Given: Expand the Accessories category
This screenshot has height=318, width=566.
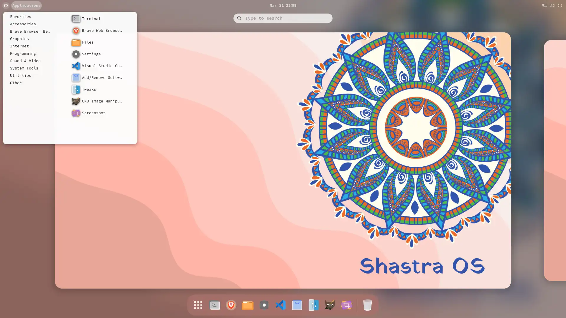Looking at the screenshot, I should pos(22,24).
